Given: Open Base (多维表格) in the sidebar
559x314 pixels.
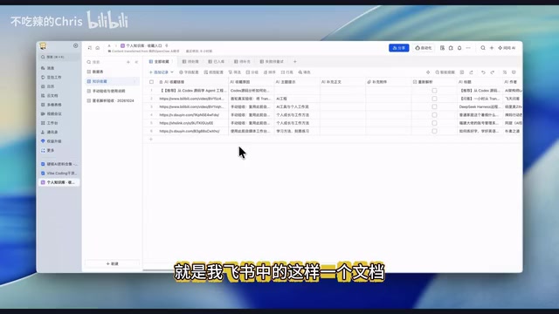Looking at the screenshot, I should [x=51, y=105].
